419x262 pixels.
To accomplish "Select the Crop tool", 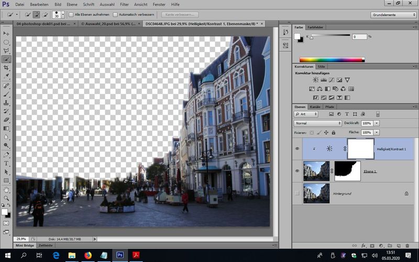I will [x=7, y=68].
